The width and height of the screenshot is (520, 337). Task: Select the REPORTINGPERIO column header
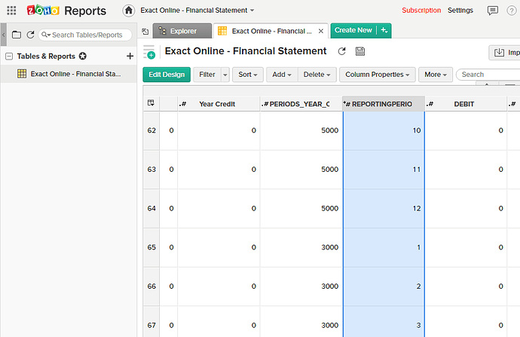click(384, 104)
